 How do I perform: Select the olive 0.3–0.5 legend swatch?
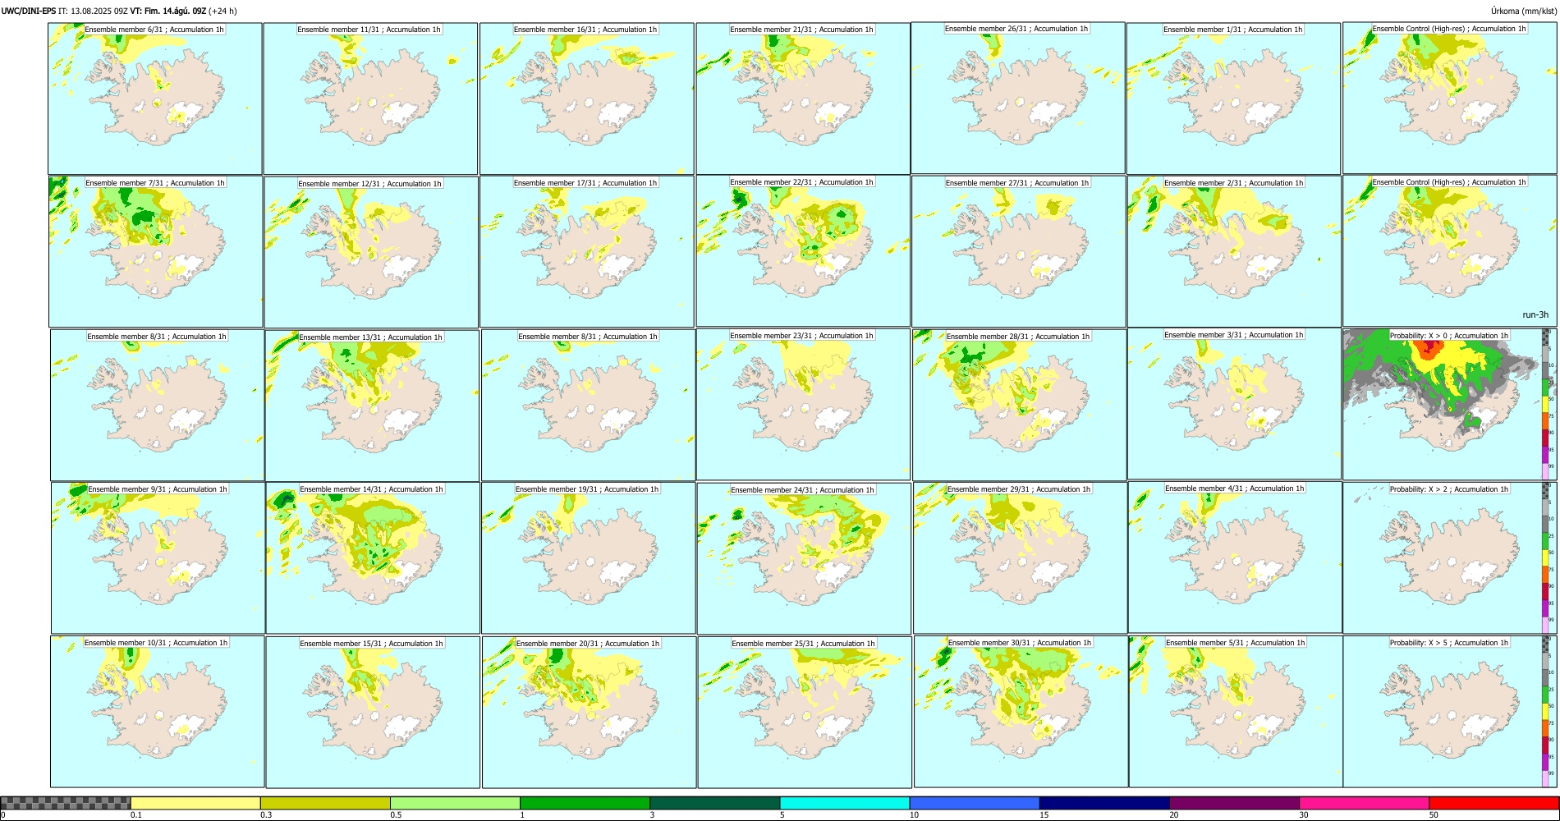325,803
